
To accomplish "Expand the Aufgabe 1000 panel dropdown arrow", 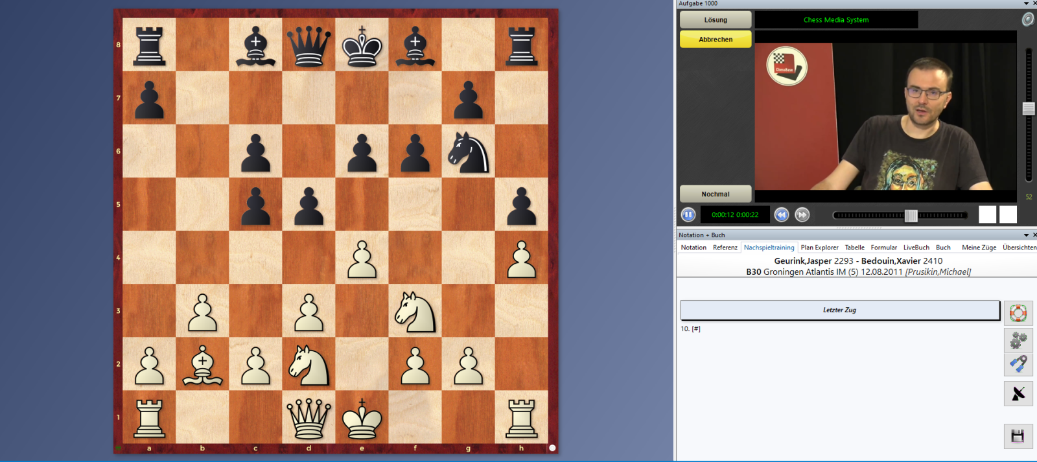I will (x=1026, y=4).
